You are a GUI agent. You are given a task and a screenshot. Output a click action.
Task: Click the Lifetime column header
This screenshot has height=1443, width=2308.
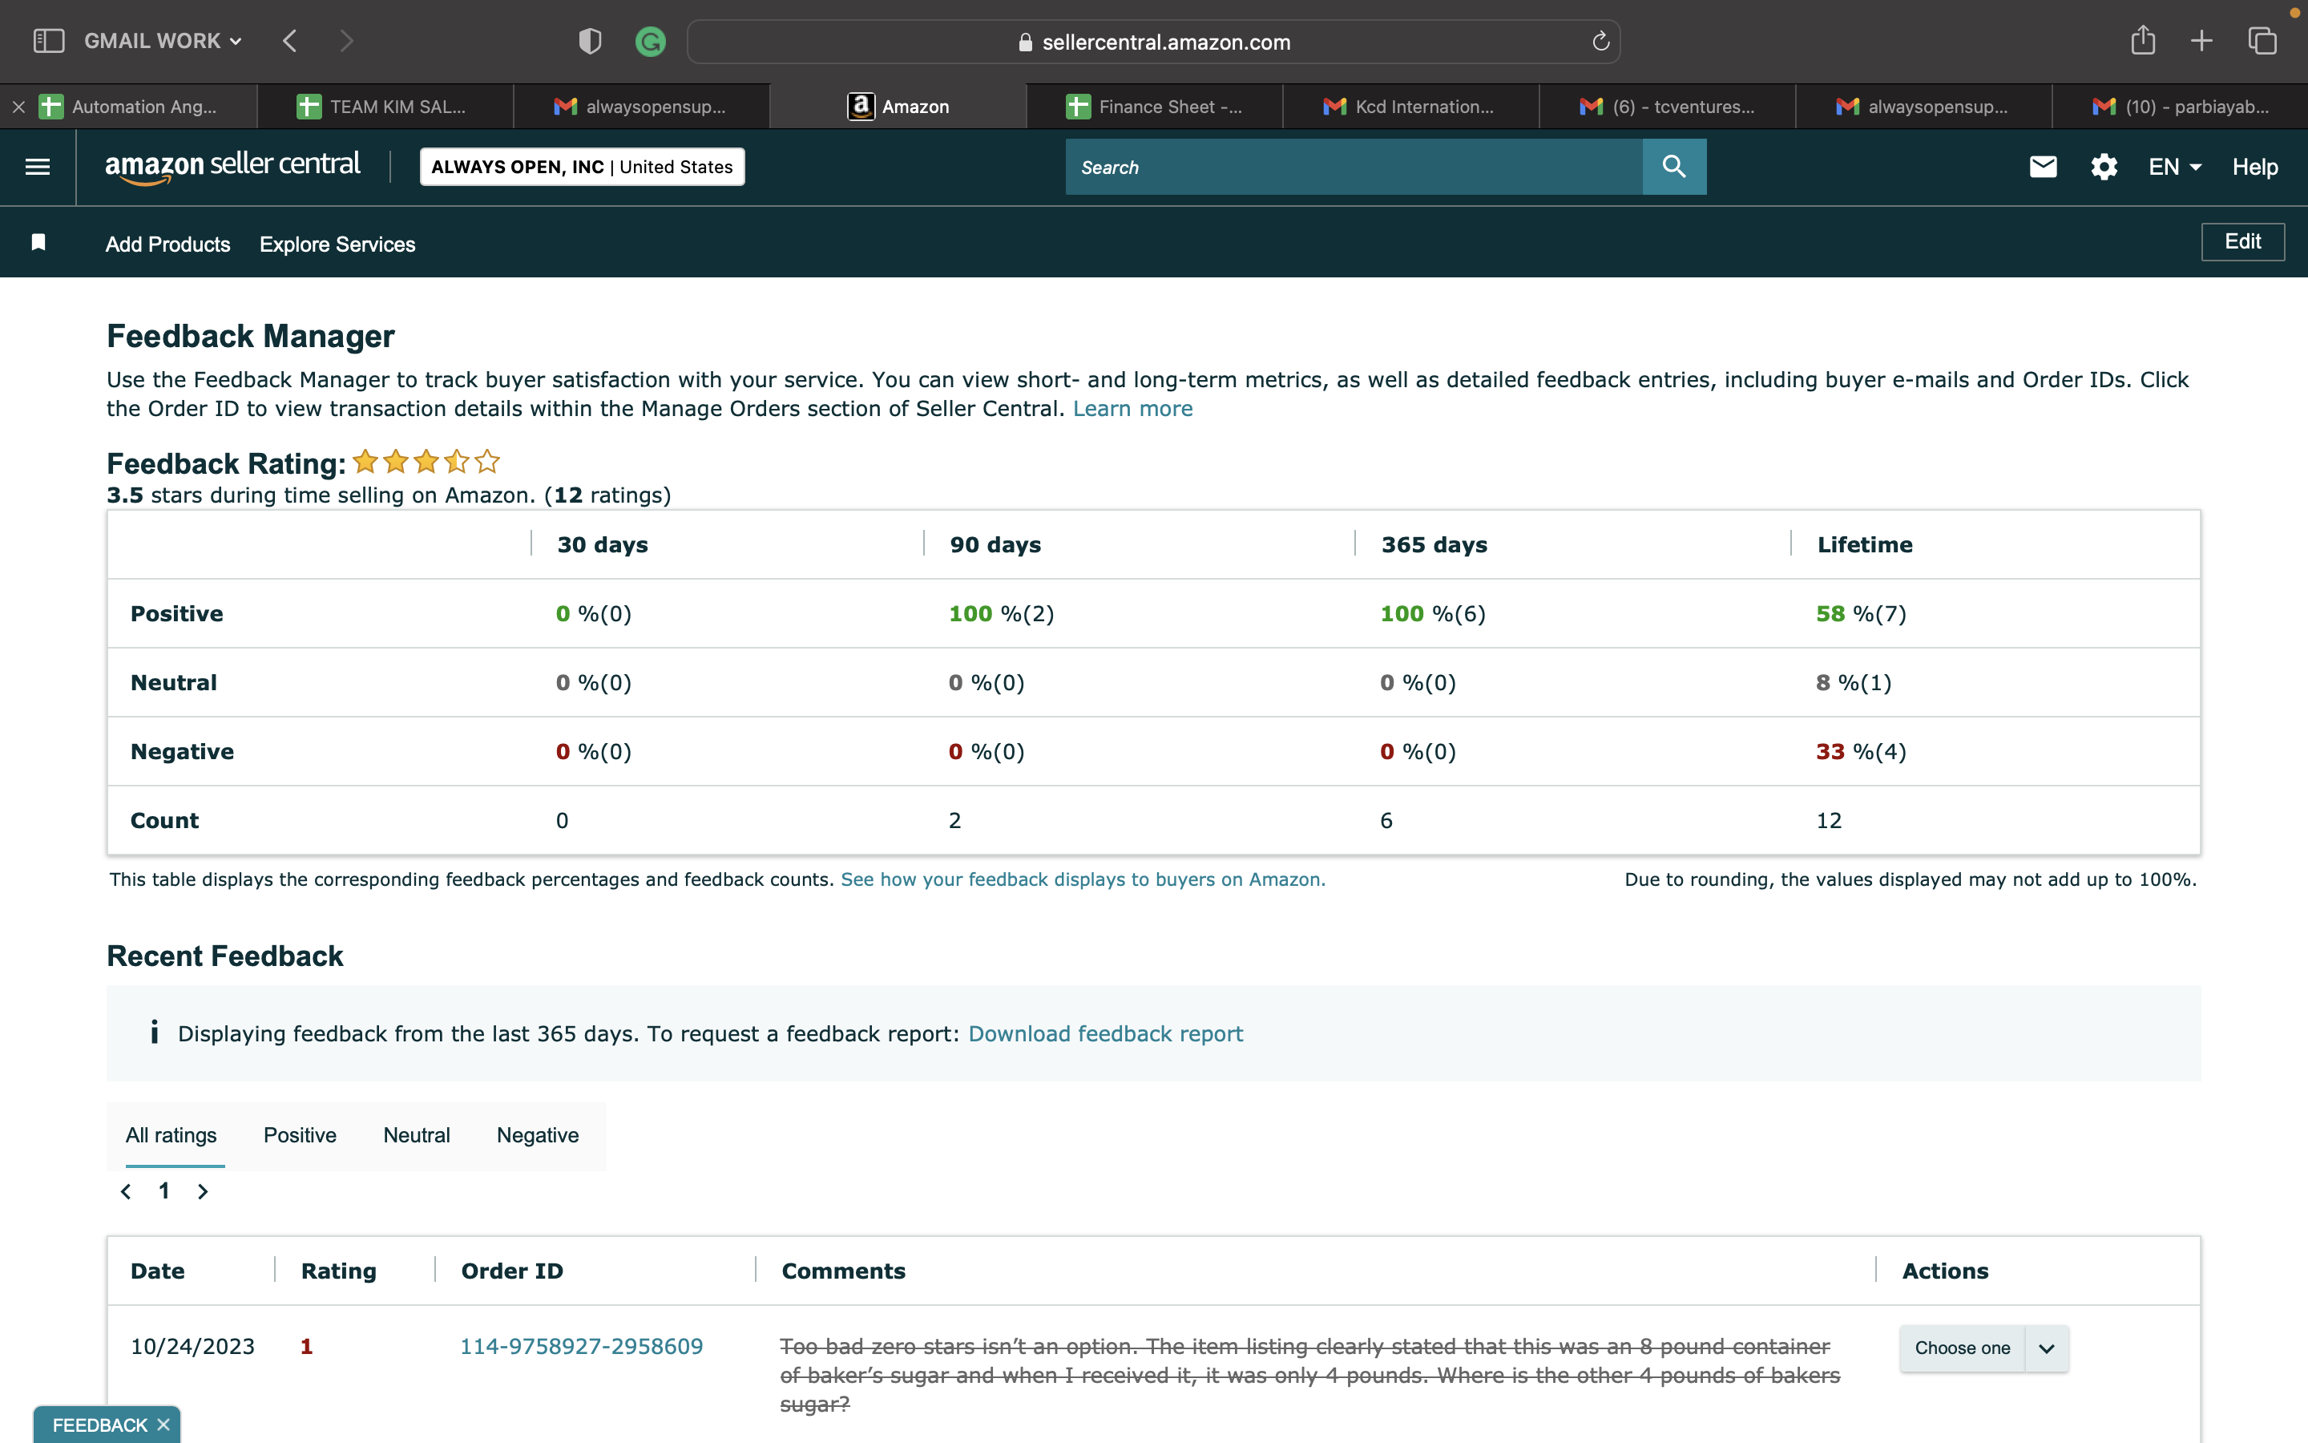[x=1865, y=544]
